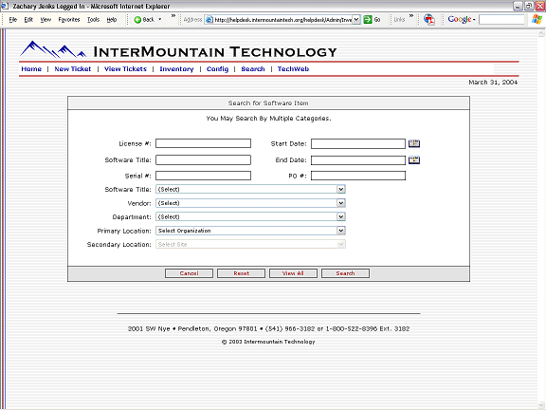Click the Search form button
Image resolution: width=546 pixels, height=410 pixels.
(345, 273)
